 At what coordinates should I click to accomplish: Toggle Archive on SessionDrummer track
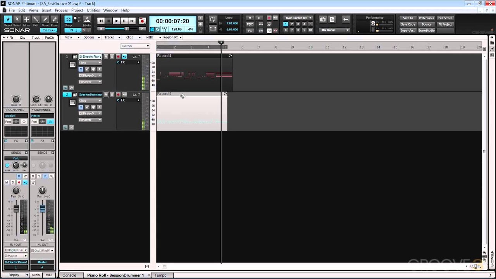(x=99, y=107)
